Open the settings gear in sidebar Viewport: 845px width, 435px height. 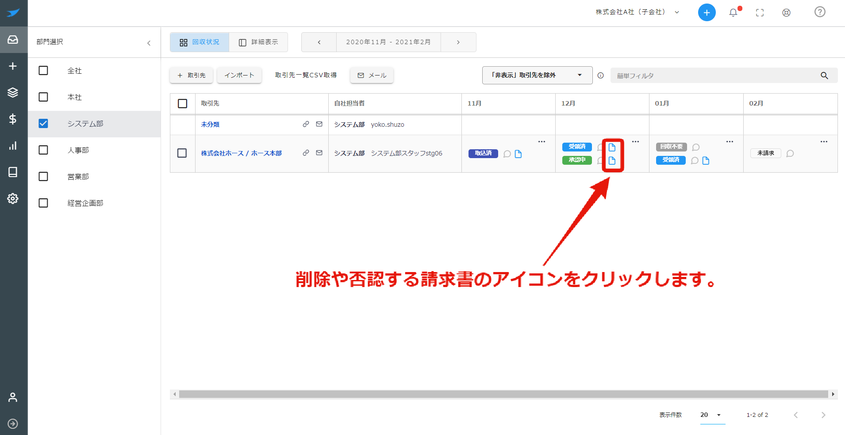[13, 198]
